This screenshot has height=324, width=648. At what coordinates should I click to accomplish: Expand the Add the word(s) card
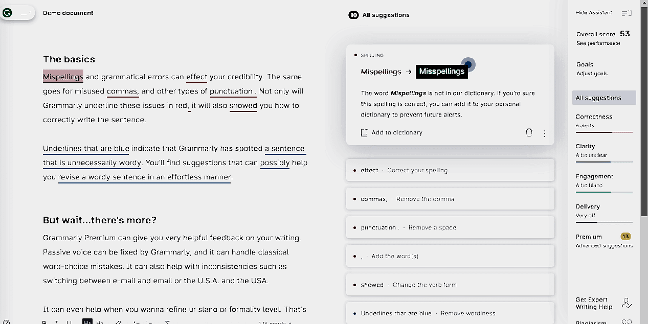coord(450,256)
